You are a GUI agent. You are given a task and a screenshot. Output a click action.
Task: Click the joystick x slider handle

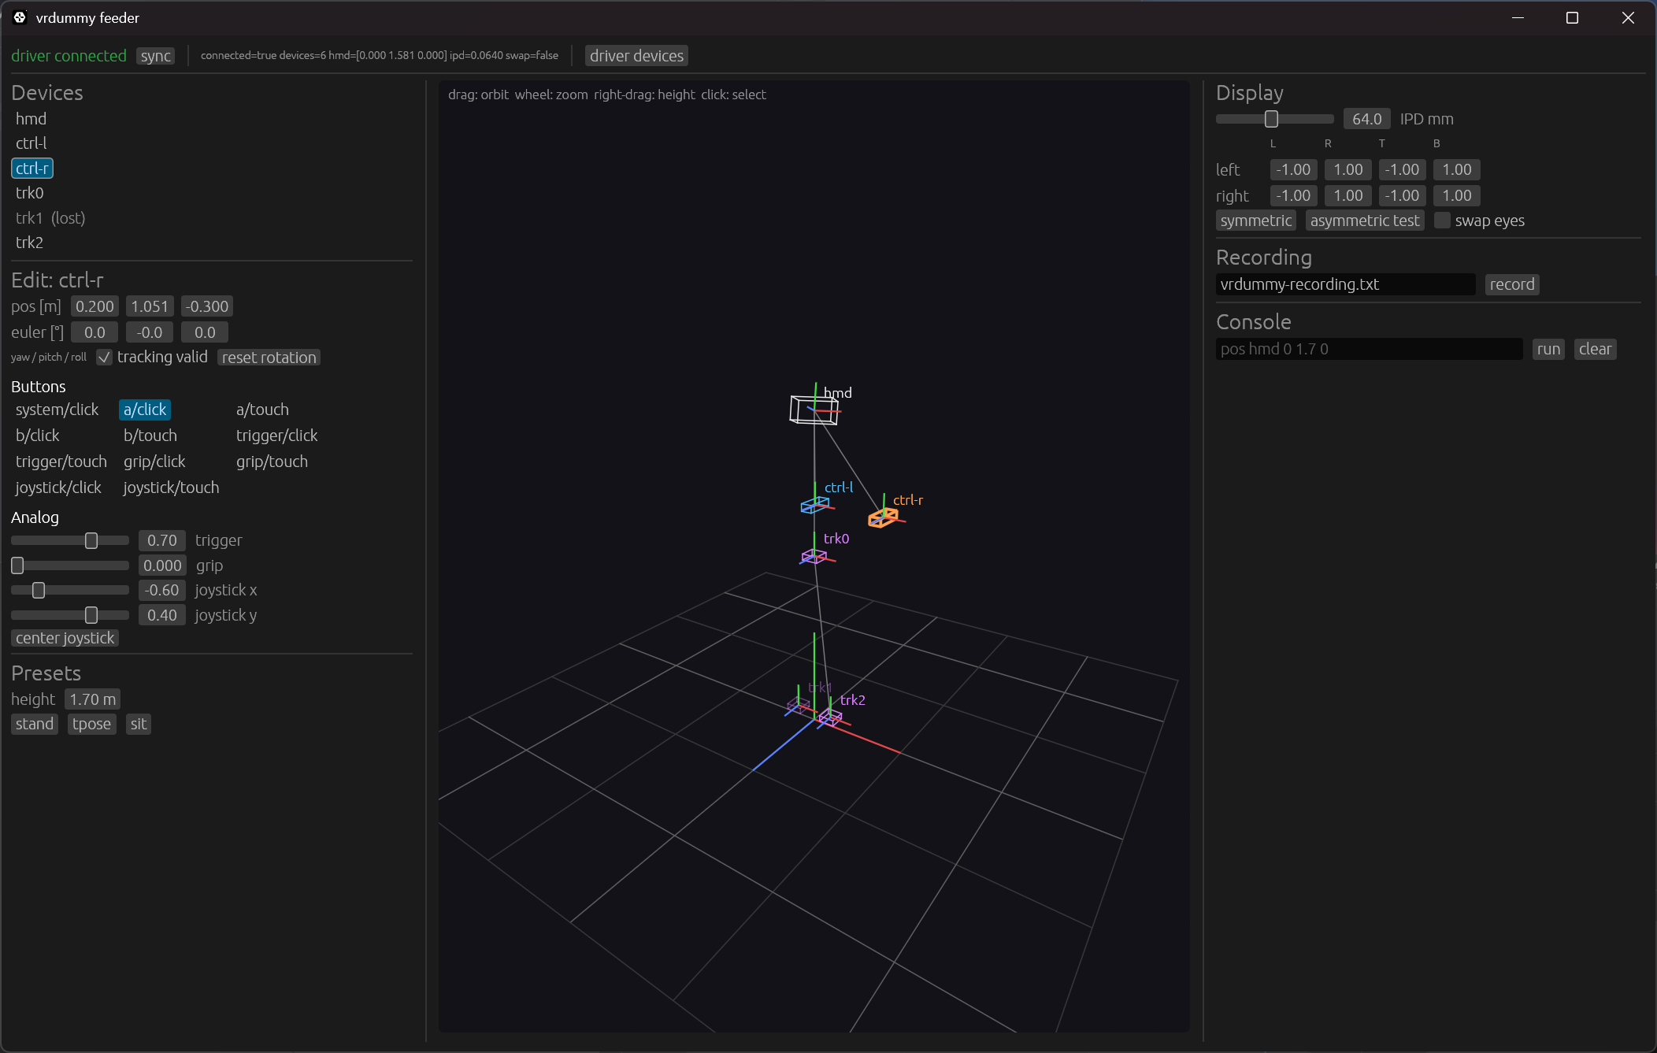pyautogui.click(x=39, y=590)
